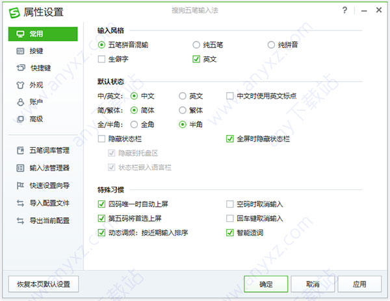390x301 pixels.
Task: Uncheck 第五码将首选上屏
Action: pos(101,219)
